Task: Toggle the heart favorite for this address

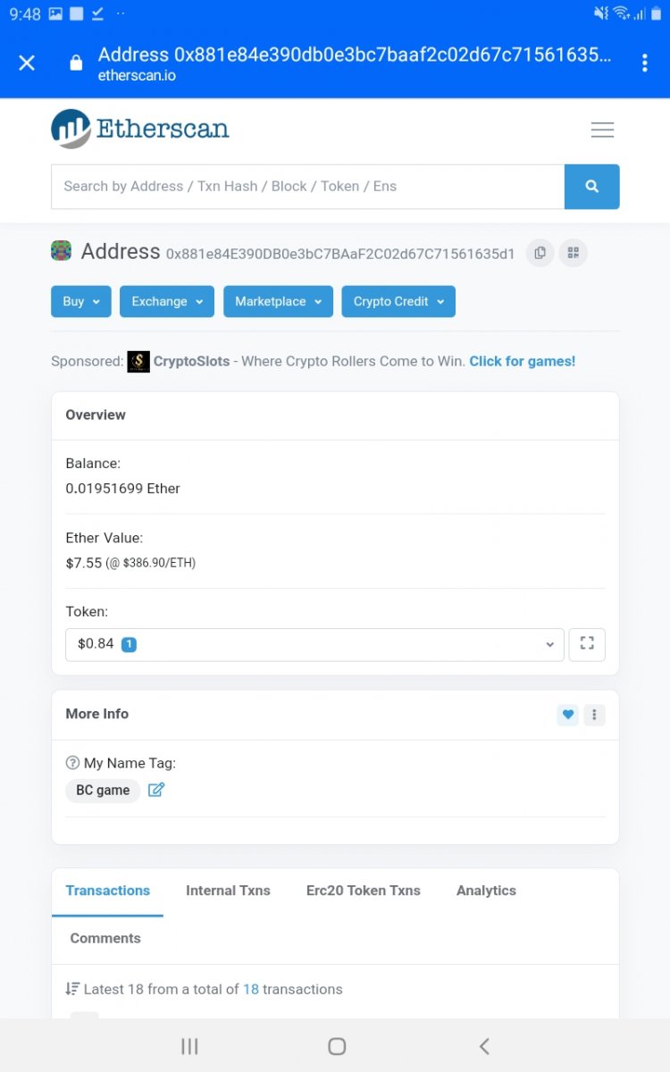Action: tap(567, 715)
